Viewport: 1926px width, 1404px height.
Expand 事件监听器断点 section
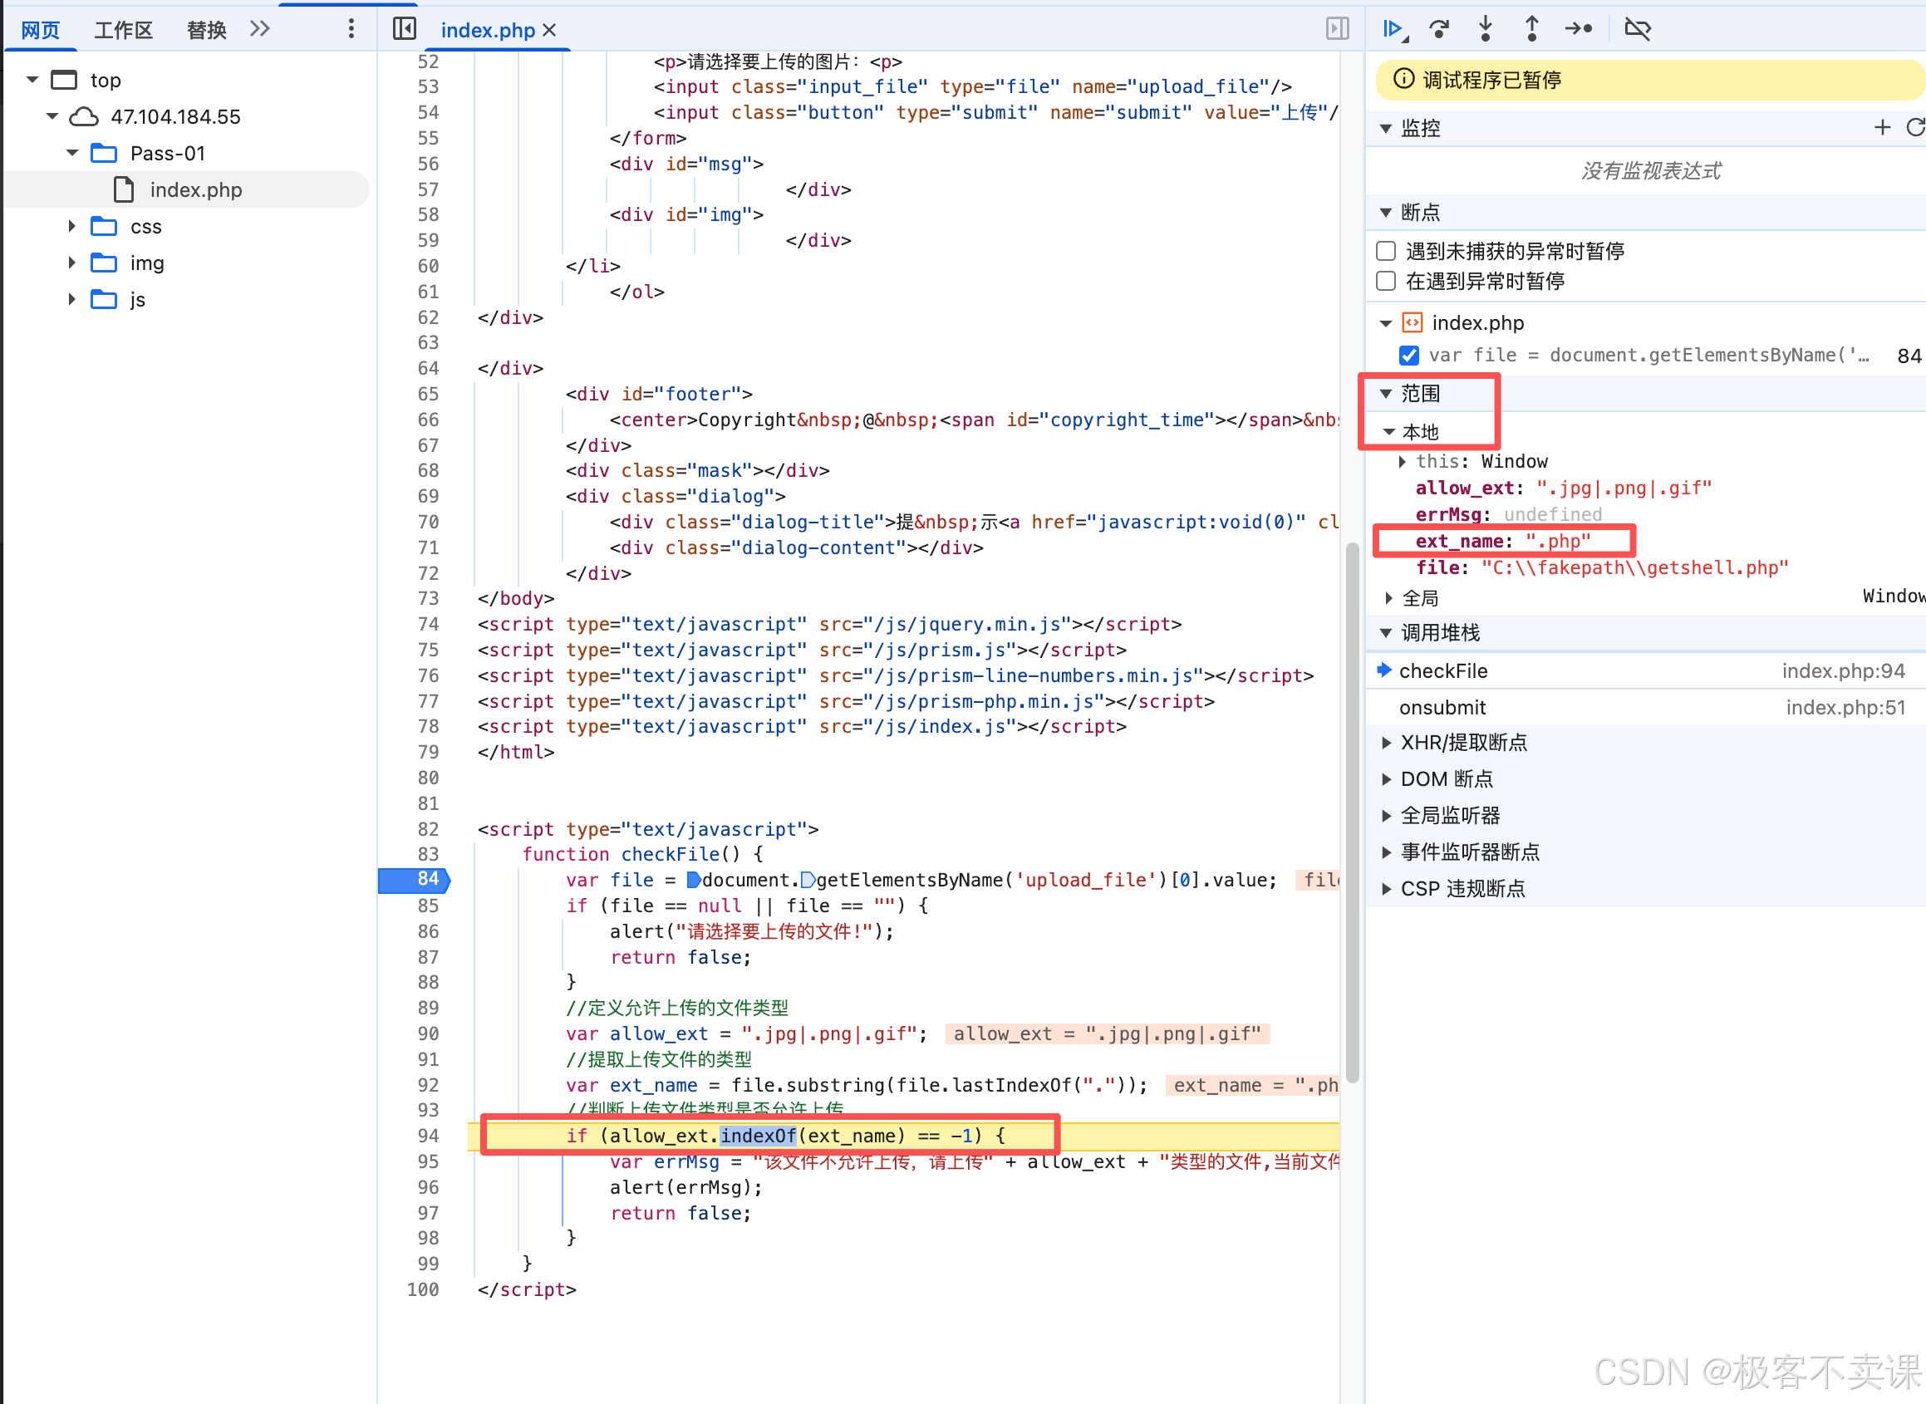pos(1386,852)
